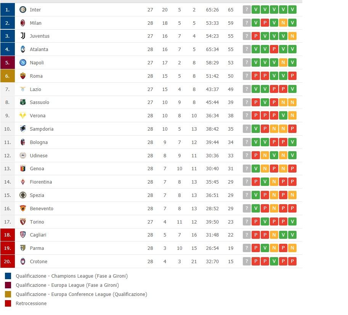The width and height of the screenshot is (348, 315).
Task: Click the Milan club crest icon
Action: (22, 23)
